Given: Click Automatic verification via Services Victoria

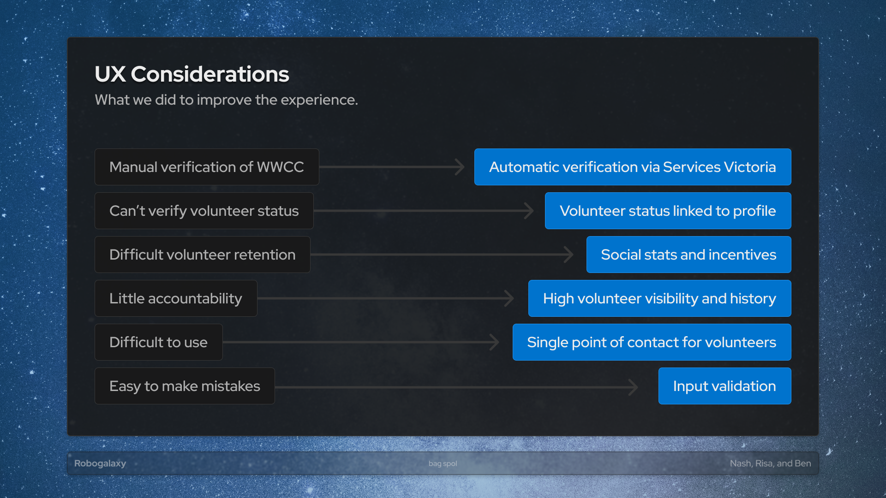Looking at the screenshot, I should [x=632, y=167].
